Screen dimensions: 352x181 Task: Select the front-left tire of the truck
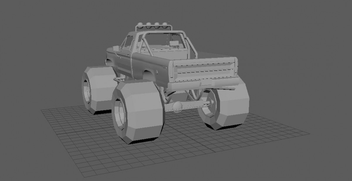[98, 88]
